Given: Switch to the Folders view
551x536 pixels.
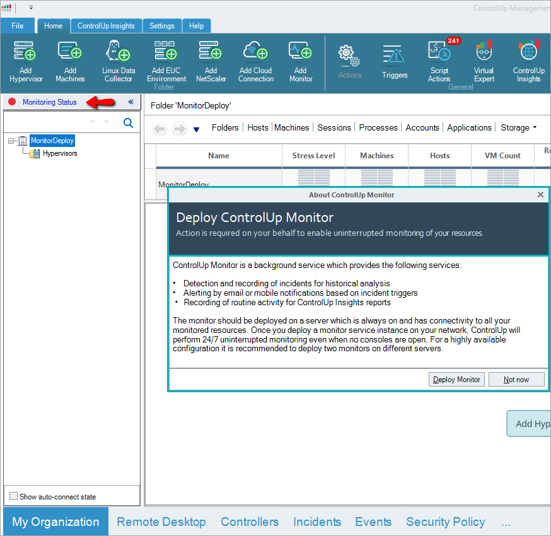Looking at the screenshot, I should [225, 127].
